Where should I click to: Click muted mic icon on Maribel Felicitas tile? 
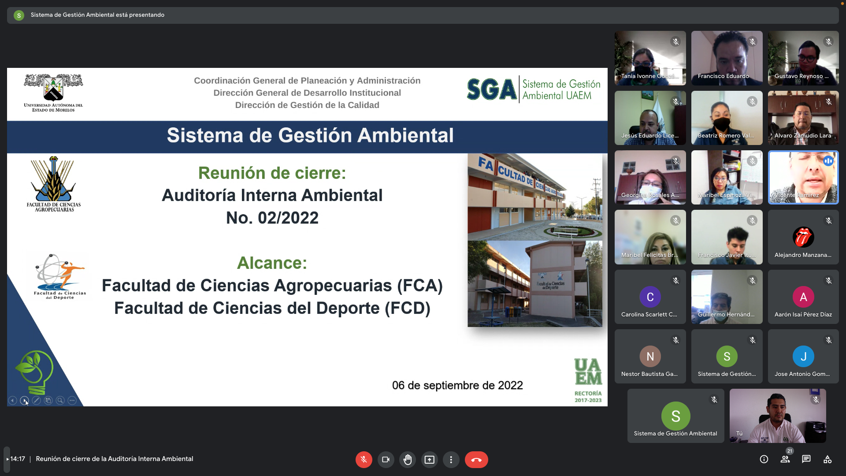[x=675, y=220]
